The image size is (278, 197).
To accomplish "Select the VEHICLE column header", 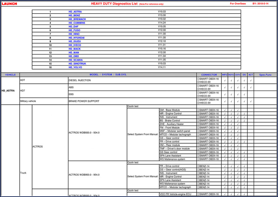I will tap(11, 75).
